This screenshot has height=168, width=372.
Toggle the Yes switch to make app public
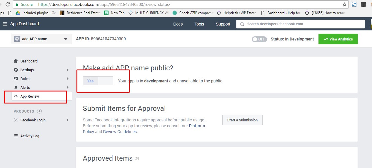point(98,81)
